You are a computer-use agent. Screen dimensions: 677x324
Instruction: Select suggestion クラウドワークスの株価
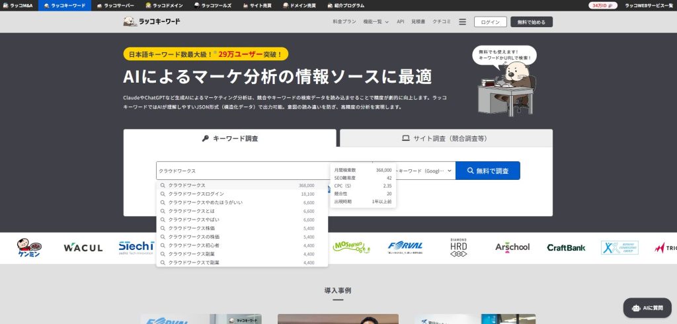click(242, 237)
